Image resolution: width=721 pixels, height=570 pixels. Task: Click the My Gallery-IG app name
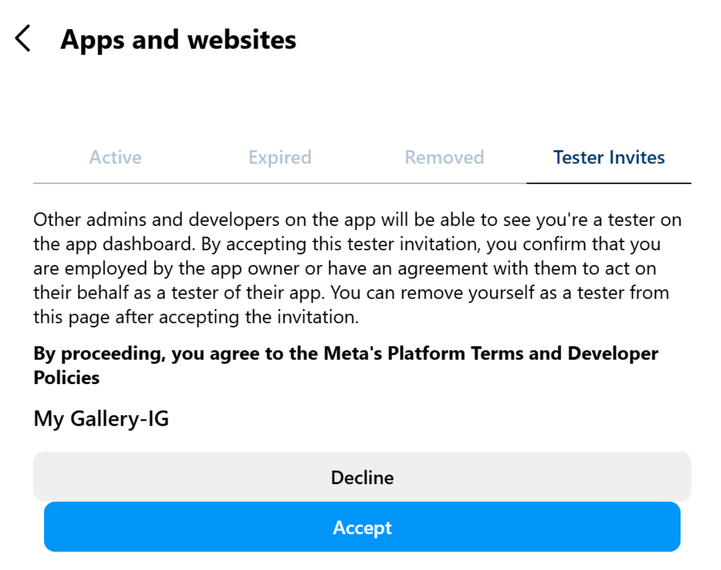tap(101, 419)
